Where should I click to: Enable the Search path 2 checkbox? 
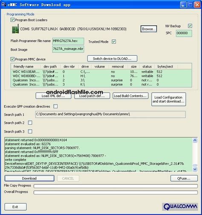pyautogui.click(x=30, y=122)
